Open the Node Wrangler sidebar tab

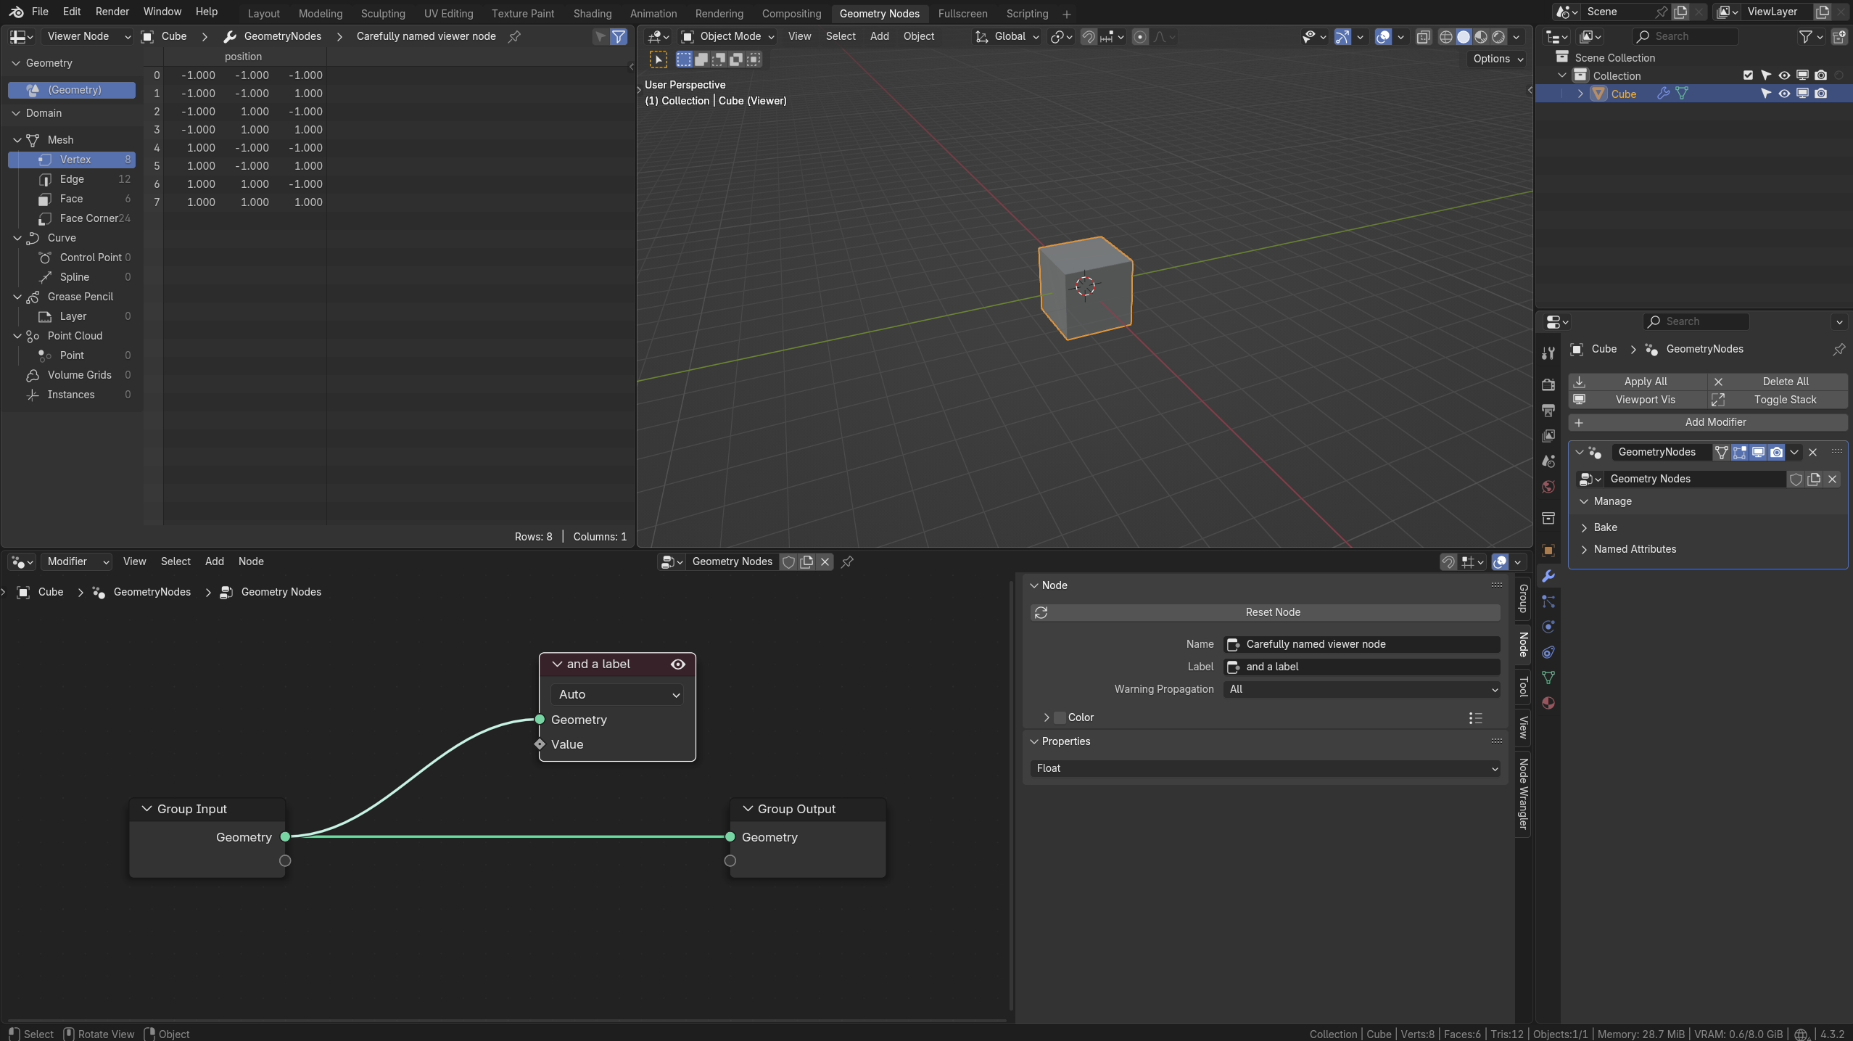(x=1523, y=794)
